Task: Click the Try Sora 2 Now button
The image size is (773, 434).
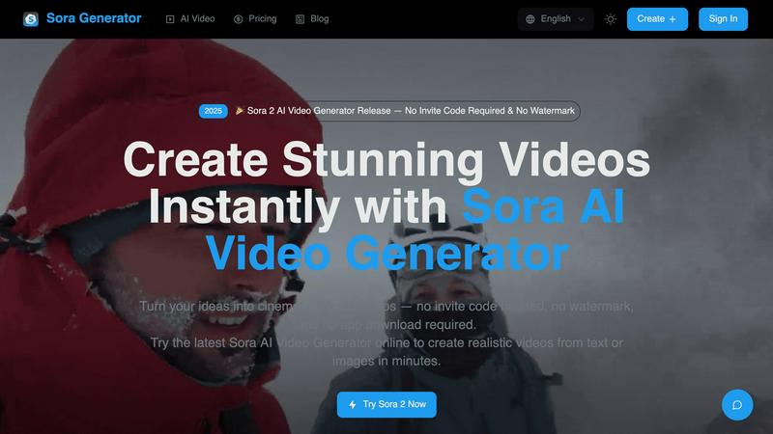Action: tap(386, 404)
